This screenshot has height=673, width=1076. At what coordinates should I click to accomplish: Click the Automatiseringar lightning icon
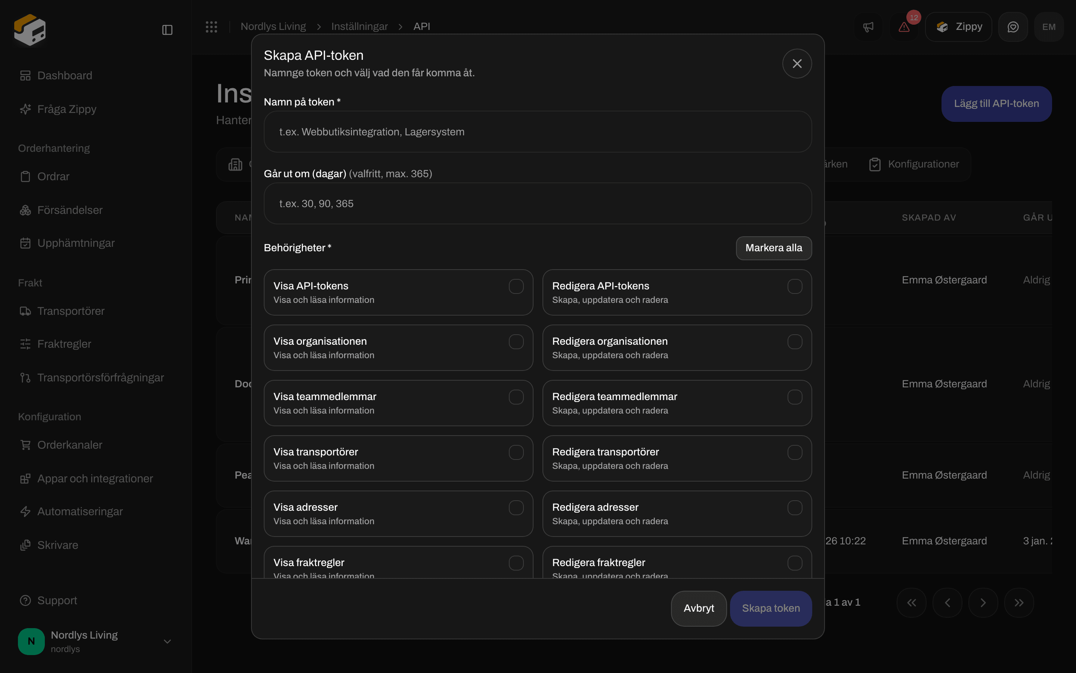click(25, 511)
